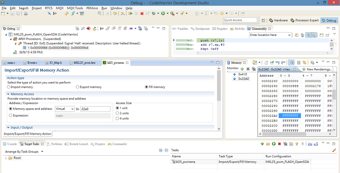Select Memory space and address radio button
340x173 pixels.
11,109
